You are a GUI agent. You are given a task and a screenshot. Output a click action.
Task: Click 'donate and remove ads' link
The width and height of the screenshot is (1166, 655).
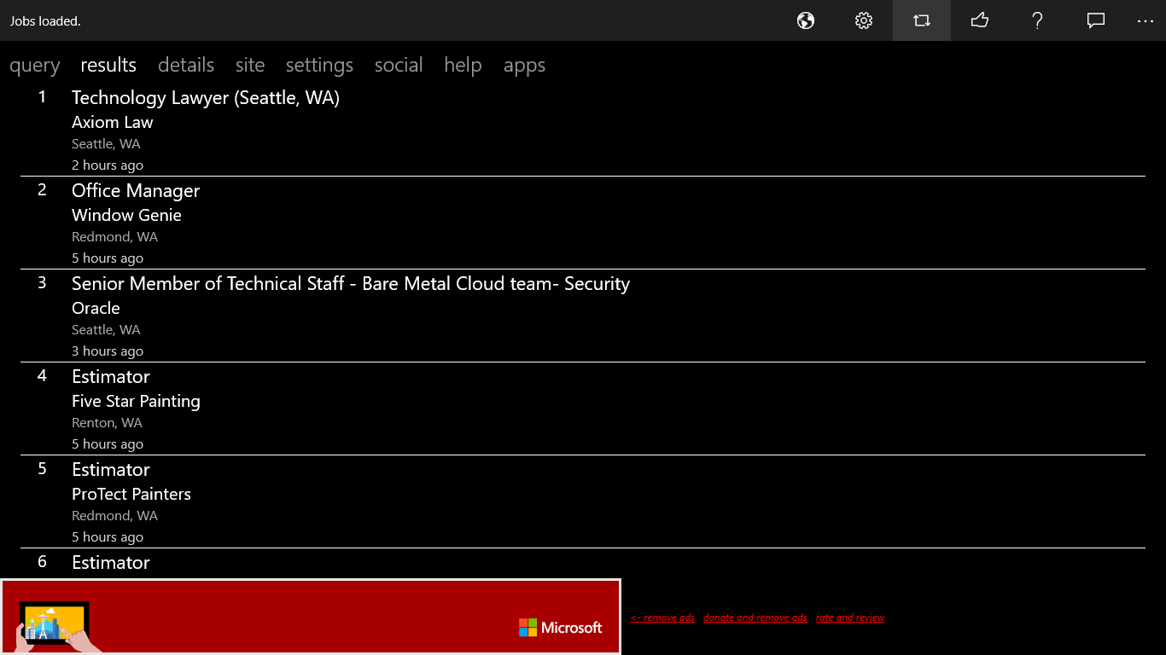click(x=755, y=617)
